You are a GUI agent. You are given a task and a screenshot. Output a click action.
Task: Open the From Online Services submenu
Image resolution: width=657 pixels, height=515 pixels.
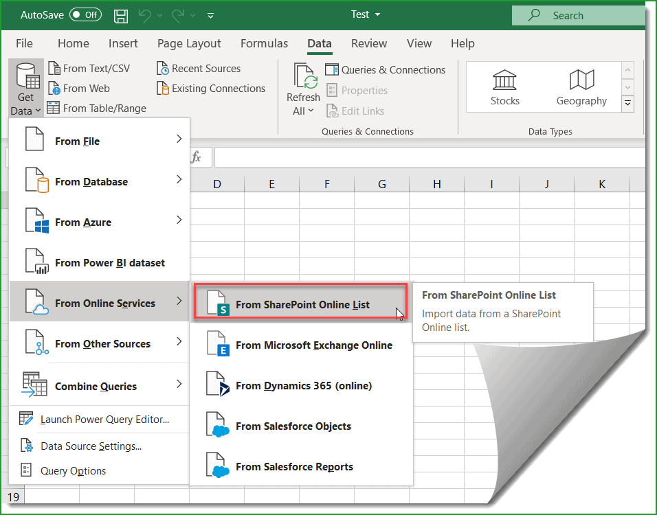(99, 302)
